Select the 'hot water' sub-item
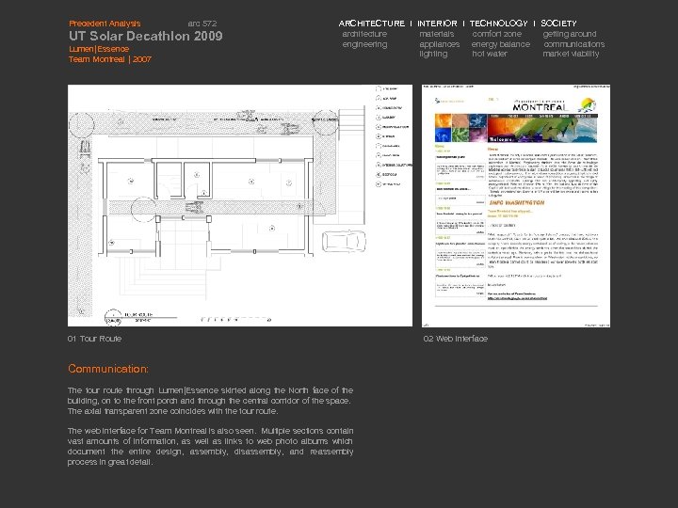Image resolution: width=678 pixels, height=508 pixels. (x=490, y=54)
